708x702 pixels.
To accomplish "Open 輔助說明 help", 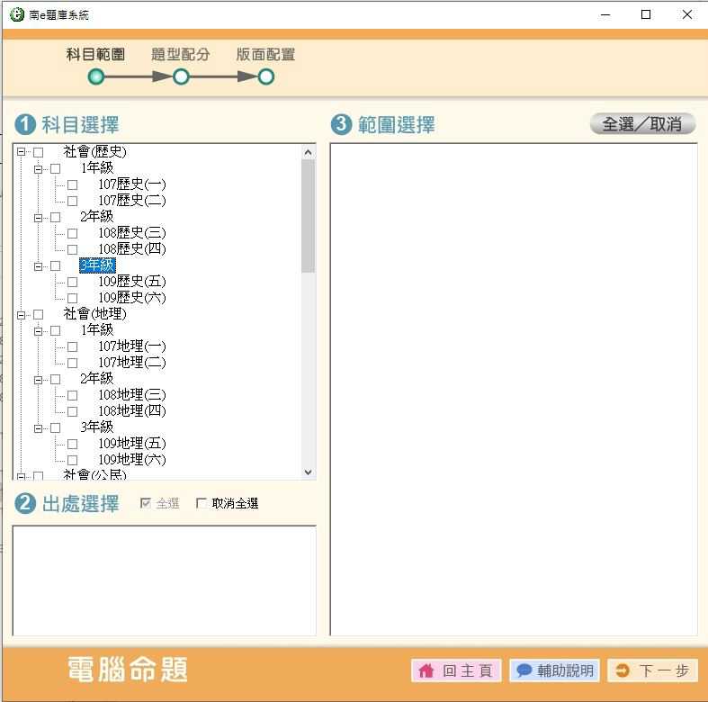I will [x=554, y=670].
